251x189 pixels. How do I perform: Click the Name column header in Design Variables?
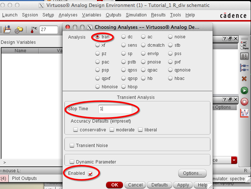20,51
